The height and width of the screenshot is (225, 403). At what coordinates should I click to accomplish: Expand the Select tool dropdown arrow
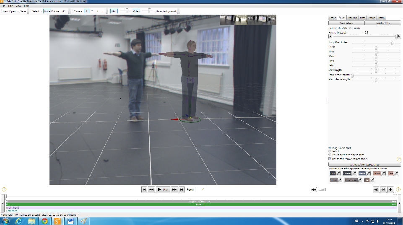(x=42, y=11)
